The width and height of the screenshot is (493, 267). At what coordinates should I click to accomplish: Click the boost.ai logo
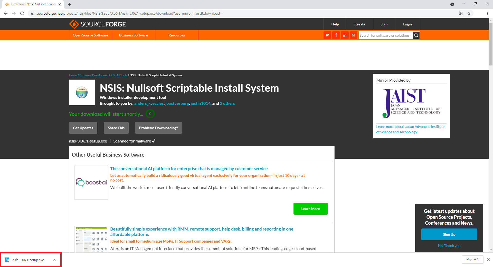pos(91,182)
